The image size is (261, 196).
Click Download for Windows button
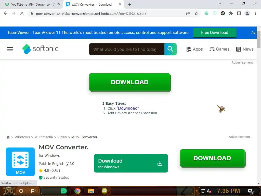coord(131,163)
